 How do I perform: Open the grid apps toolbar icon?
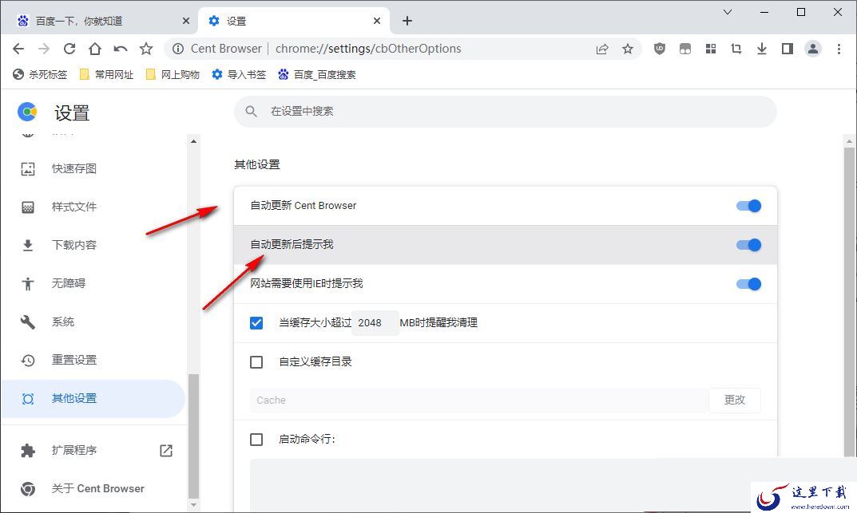click(x=711, y=49)
